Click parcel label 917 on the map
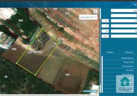This screenshot has height=96, width=137. (84, 22)
